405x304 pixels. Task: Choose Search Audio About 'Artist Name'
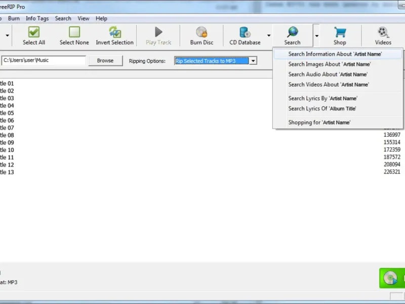pyautogui.click(x=338, y=74)
